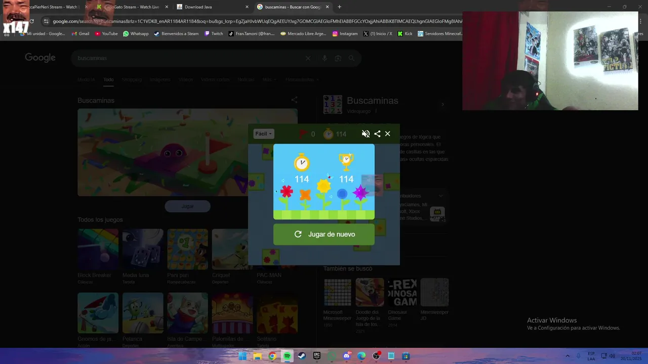648x364 pixels.
Task: Open the Twitch bookmark
Action: (214, 34)
